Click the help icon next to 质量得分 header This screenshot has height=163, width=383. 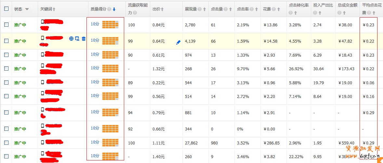[x=109, y=9]
